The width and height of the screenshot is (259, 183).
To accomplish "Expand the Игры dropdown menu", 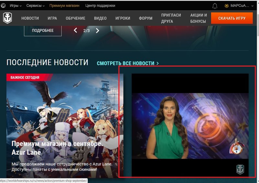I will click(16, 5).
